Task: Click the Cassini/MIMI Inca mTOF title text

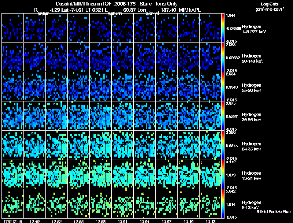Action: (x=84, y=4)
